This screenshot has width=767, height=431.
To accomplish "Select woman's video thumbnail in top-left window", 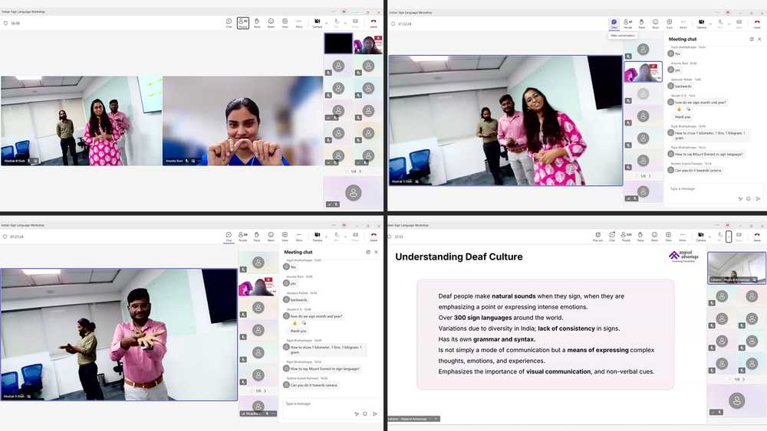I will 368,44.
